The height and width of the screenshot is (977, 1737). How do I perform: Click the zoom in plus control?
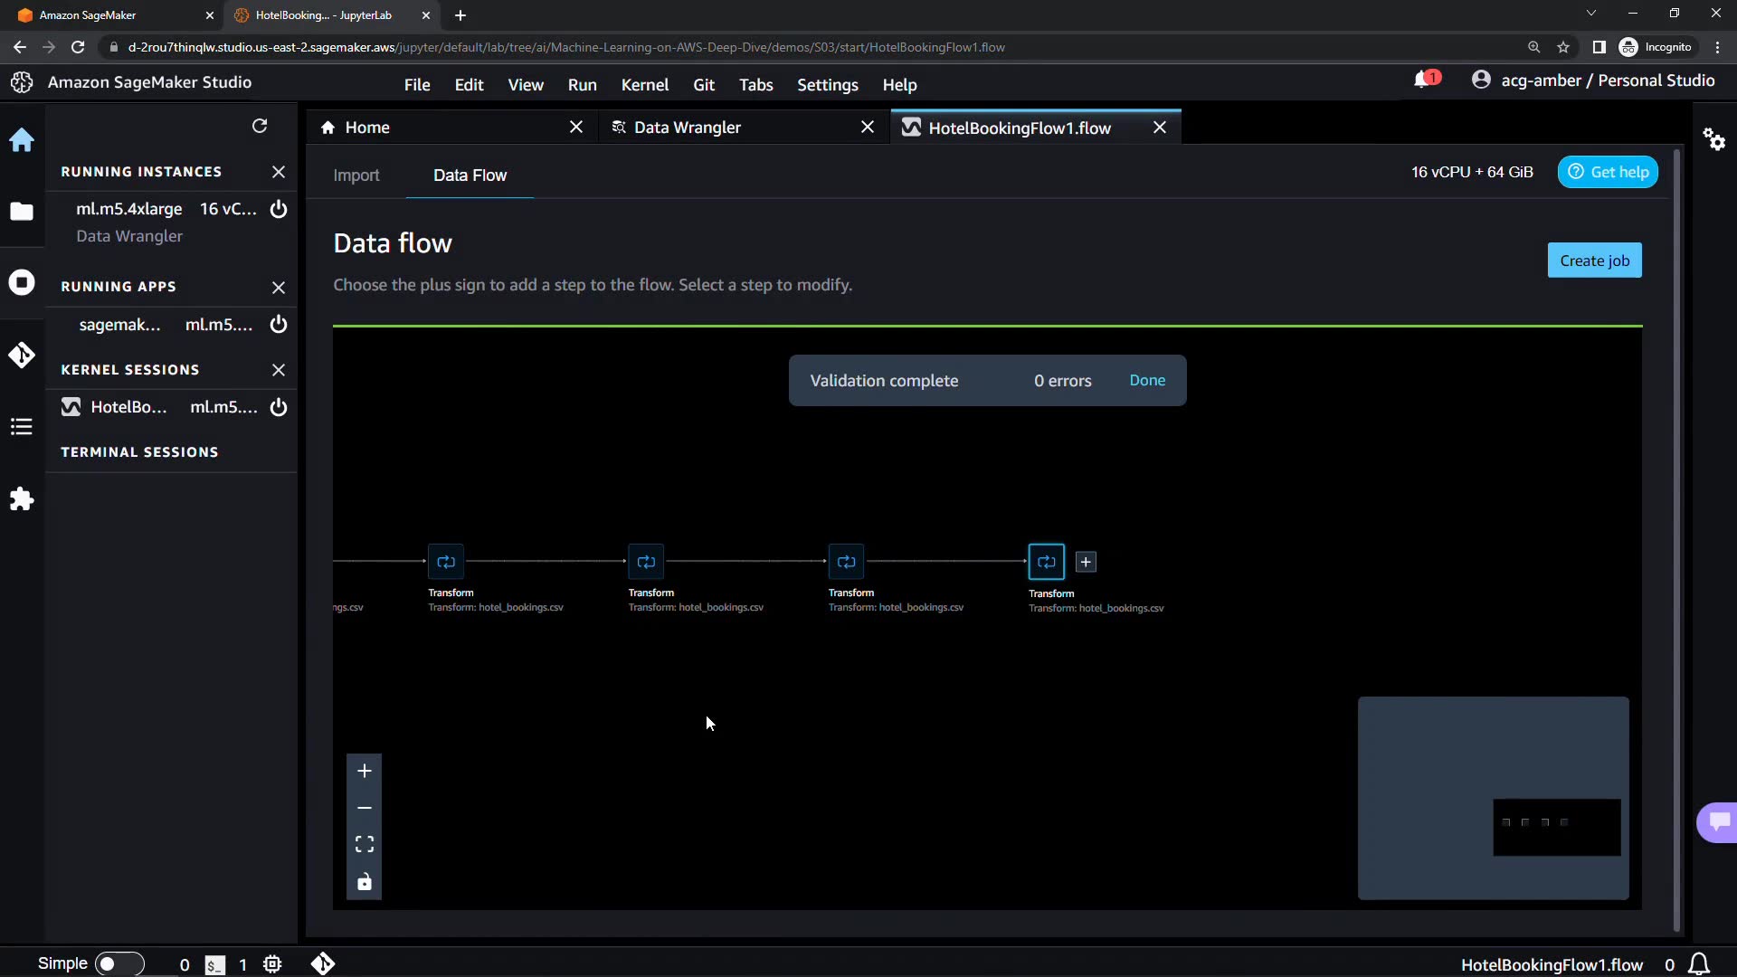(365, 771)
